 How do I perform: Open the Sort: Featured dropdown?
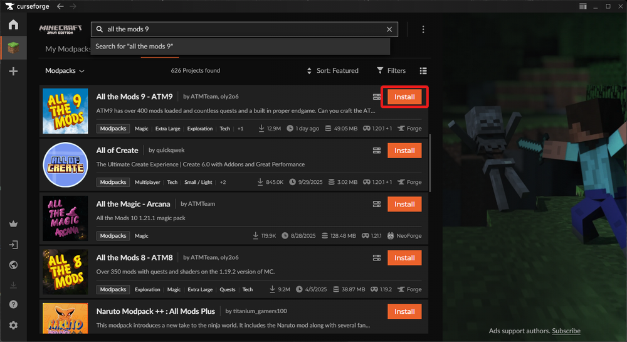[x=332, y=71]
